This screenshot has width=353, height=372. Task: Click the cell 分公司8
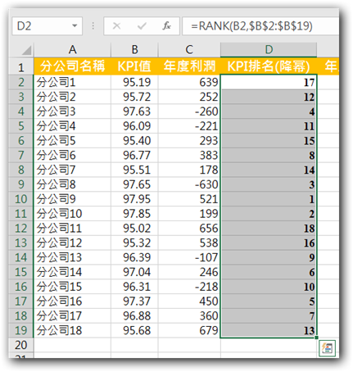[72, 184]
